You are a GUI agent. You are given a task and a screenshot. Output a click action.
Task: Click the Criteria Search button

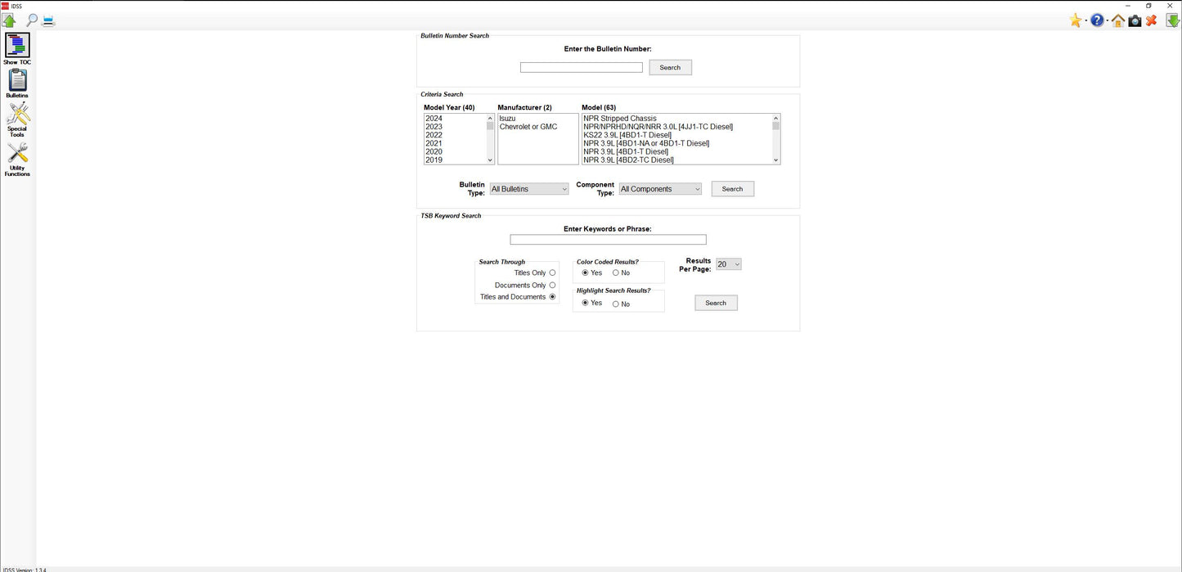click(x=732, y=188)
